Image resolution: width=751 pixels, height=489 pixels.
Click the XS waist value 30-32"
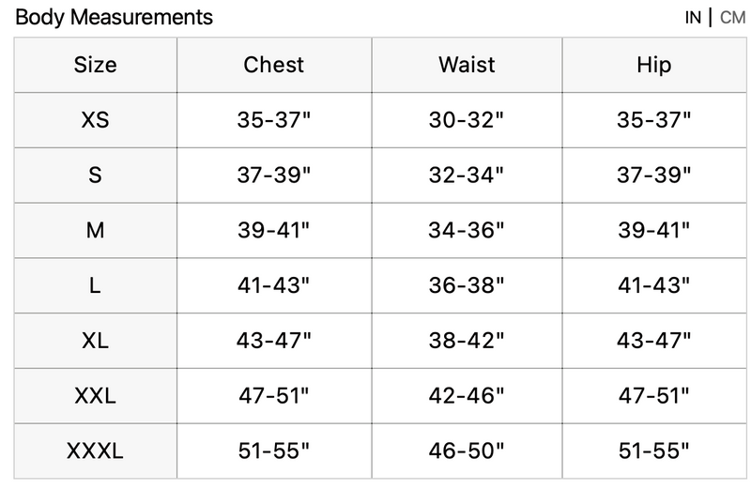click(x=467, y=120)
